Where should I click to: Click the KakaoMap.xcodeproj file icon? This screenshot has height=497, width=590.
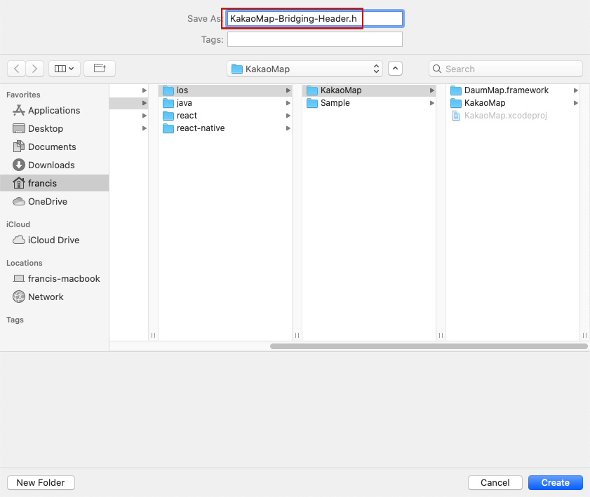[x=456, y=116]
